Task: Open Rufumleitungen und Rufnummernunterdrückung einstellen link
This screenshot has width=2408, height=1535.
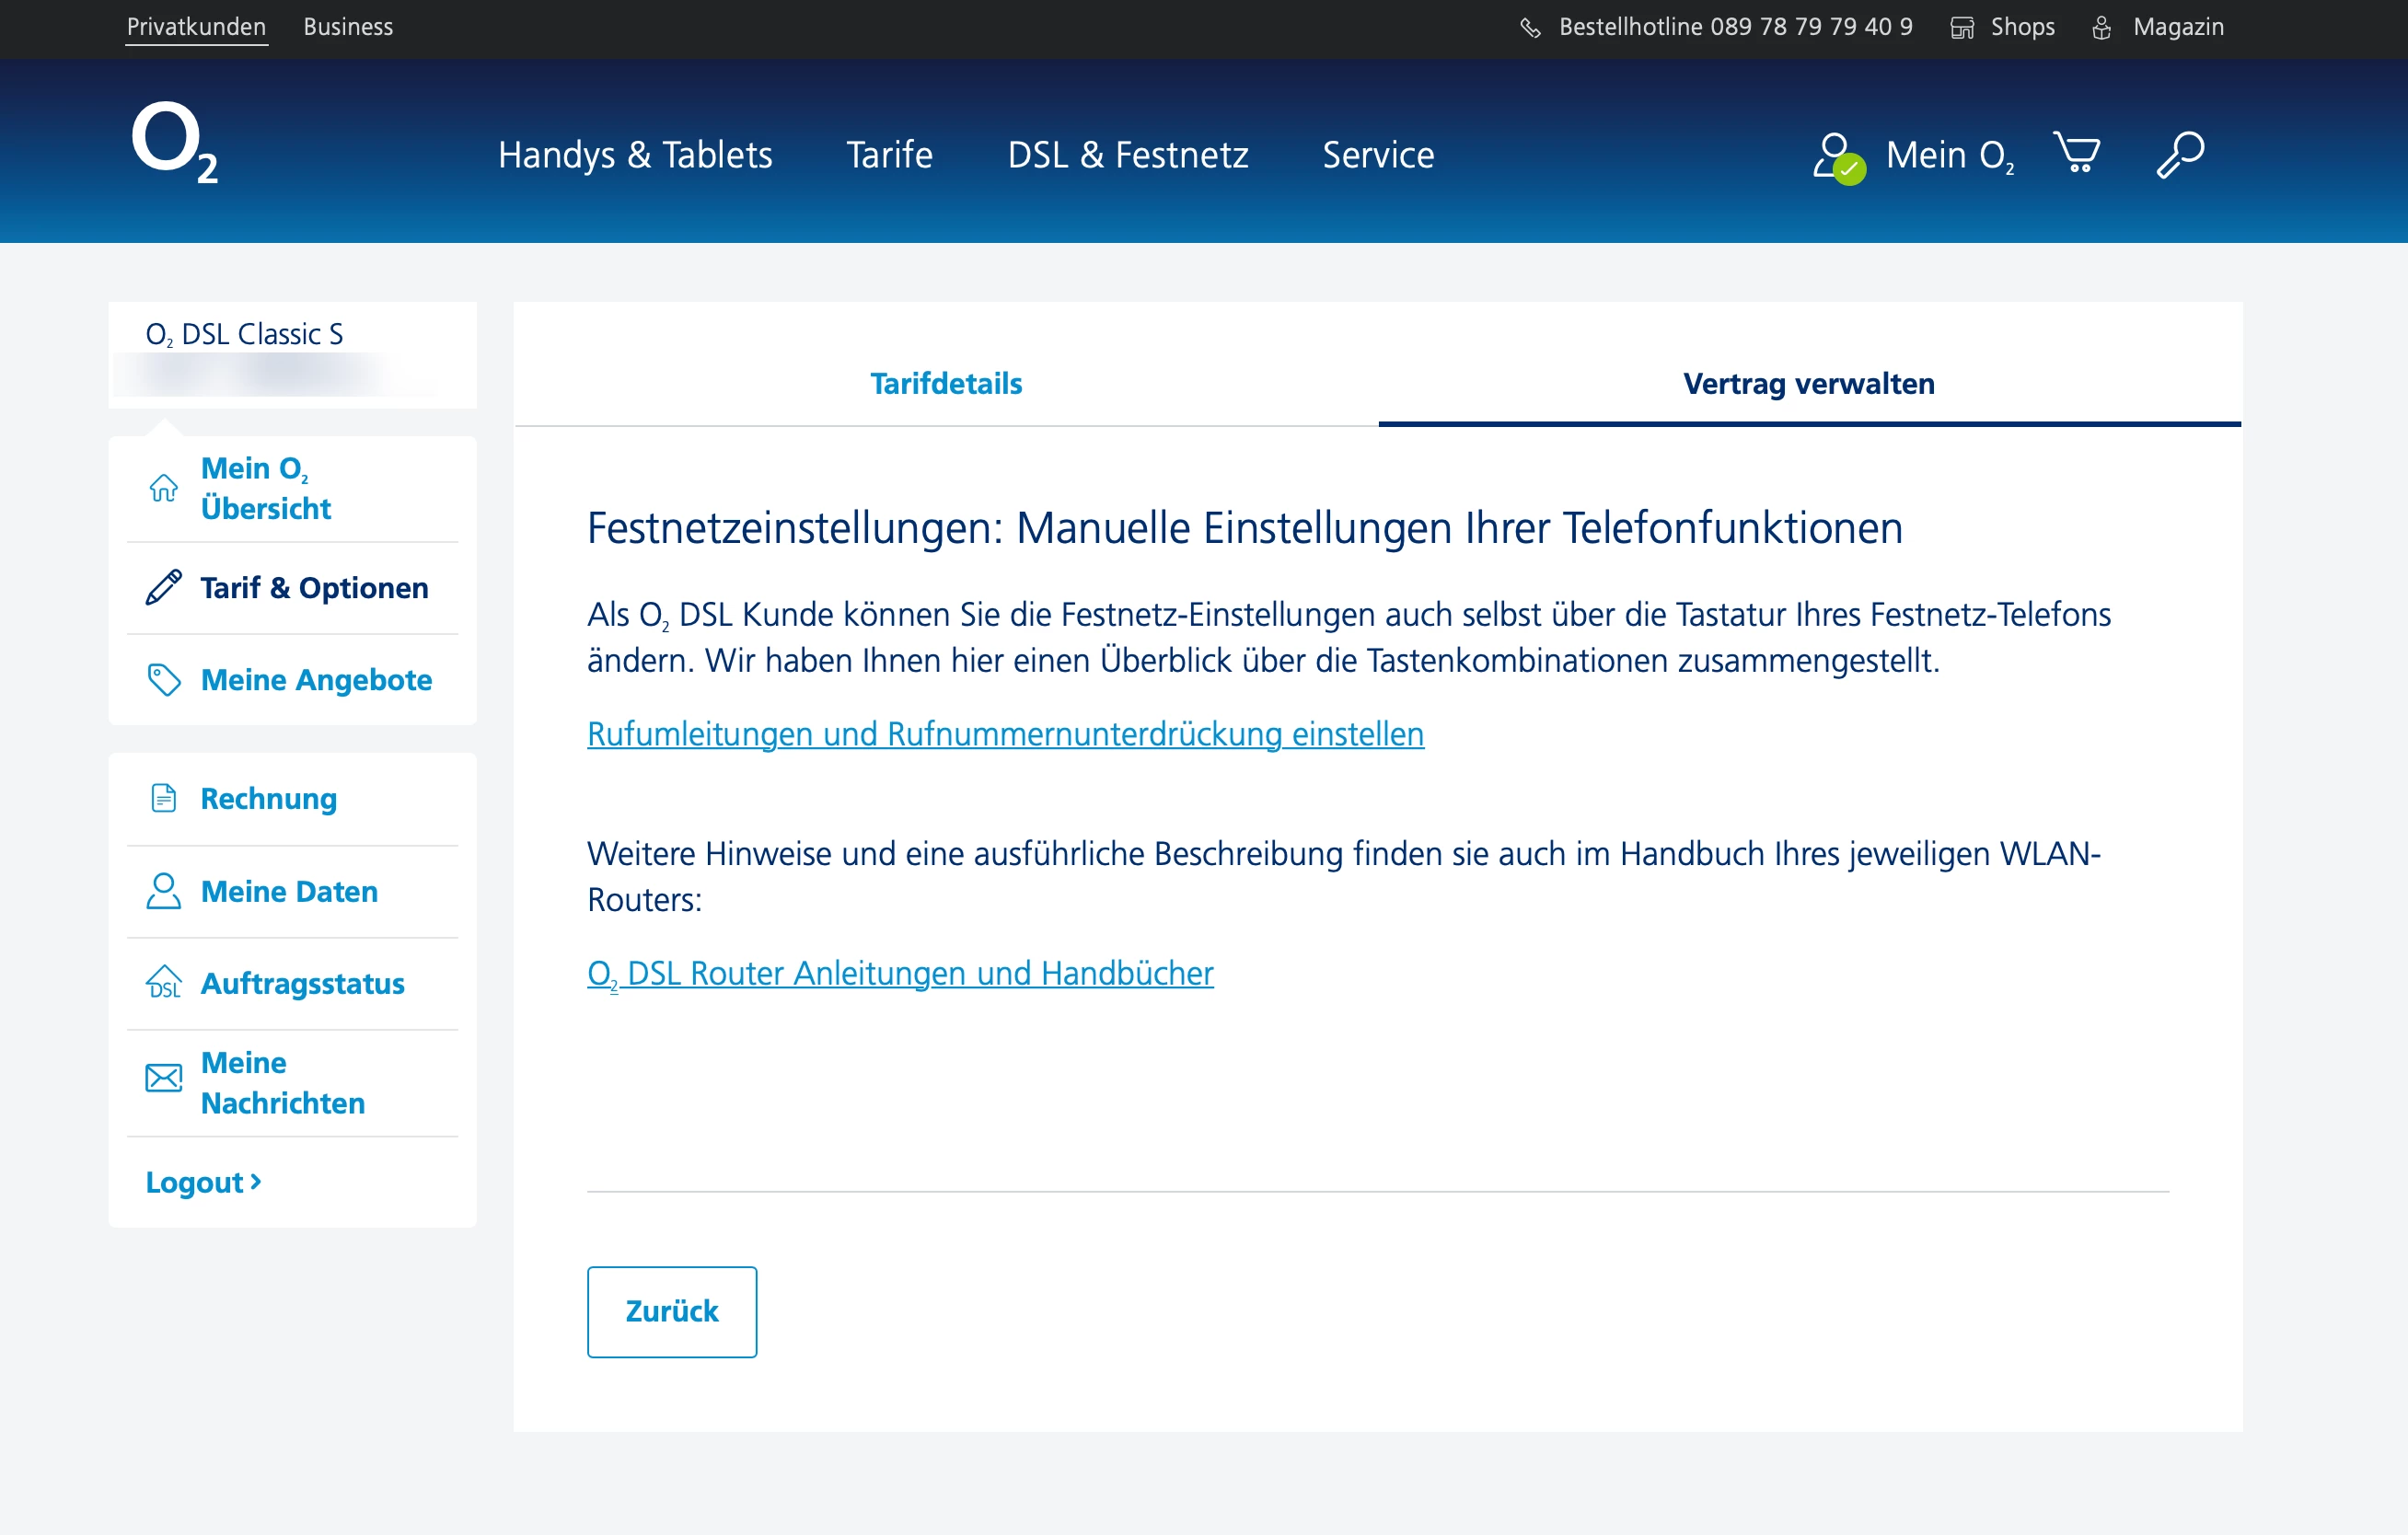Action: (x=1005, y=734)
